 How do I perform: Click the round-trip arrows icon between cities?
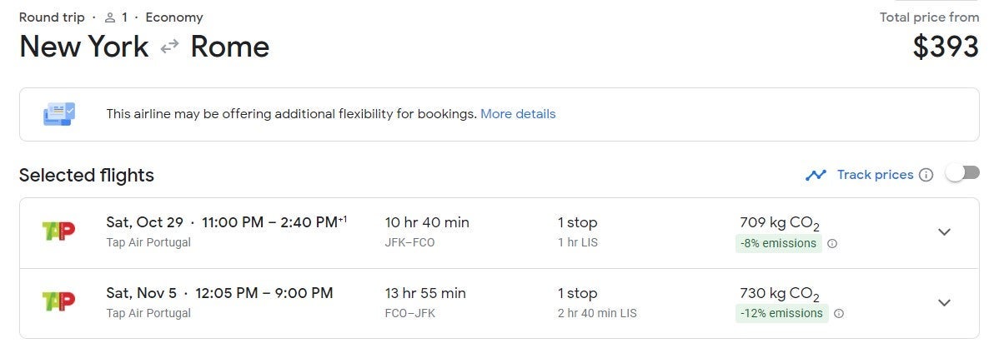(x=169, y=47)
